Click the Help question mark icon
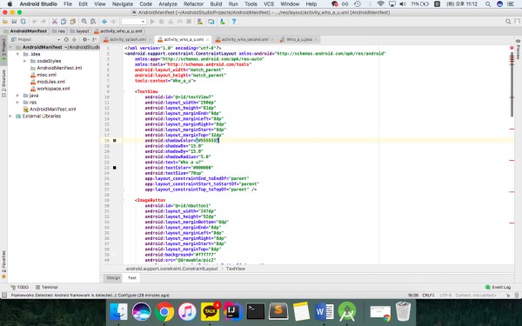Screen dimensions: 522x326 coord(234,22)
